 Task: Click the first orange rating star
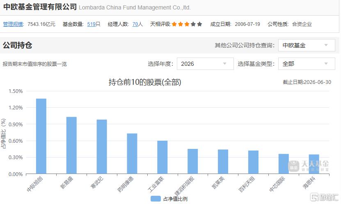(174, 24)
